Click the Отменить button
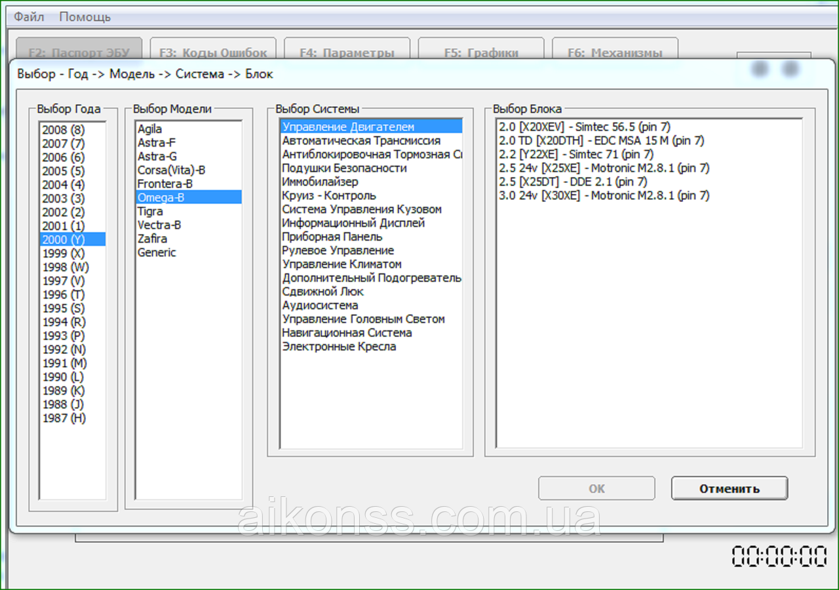 click(730, 488)
